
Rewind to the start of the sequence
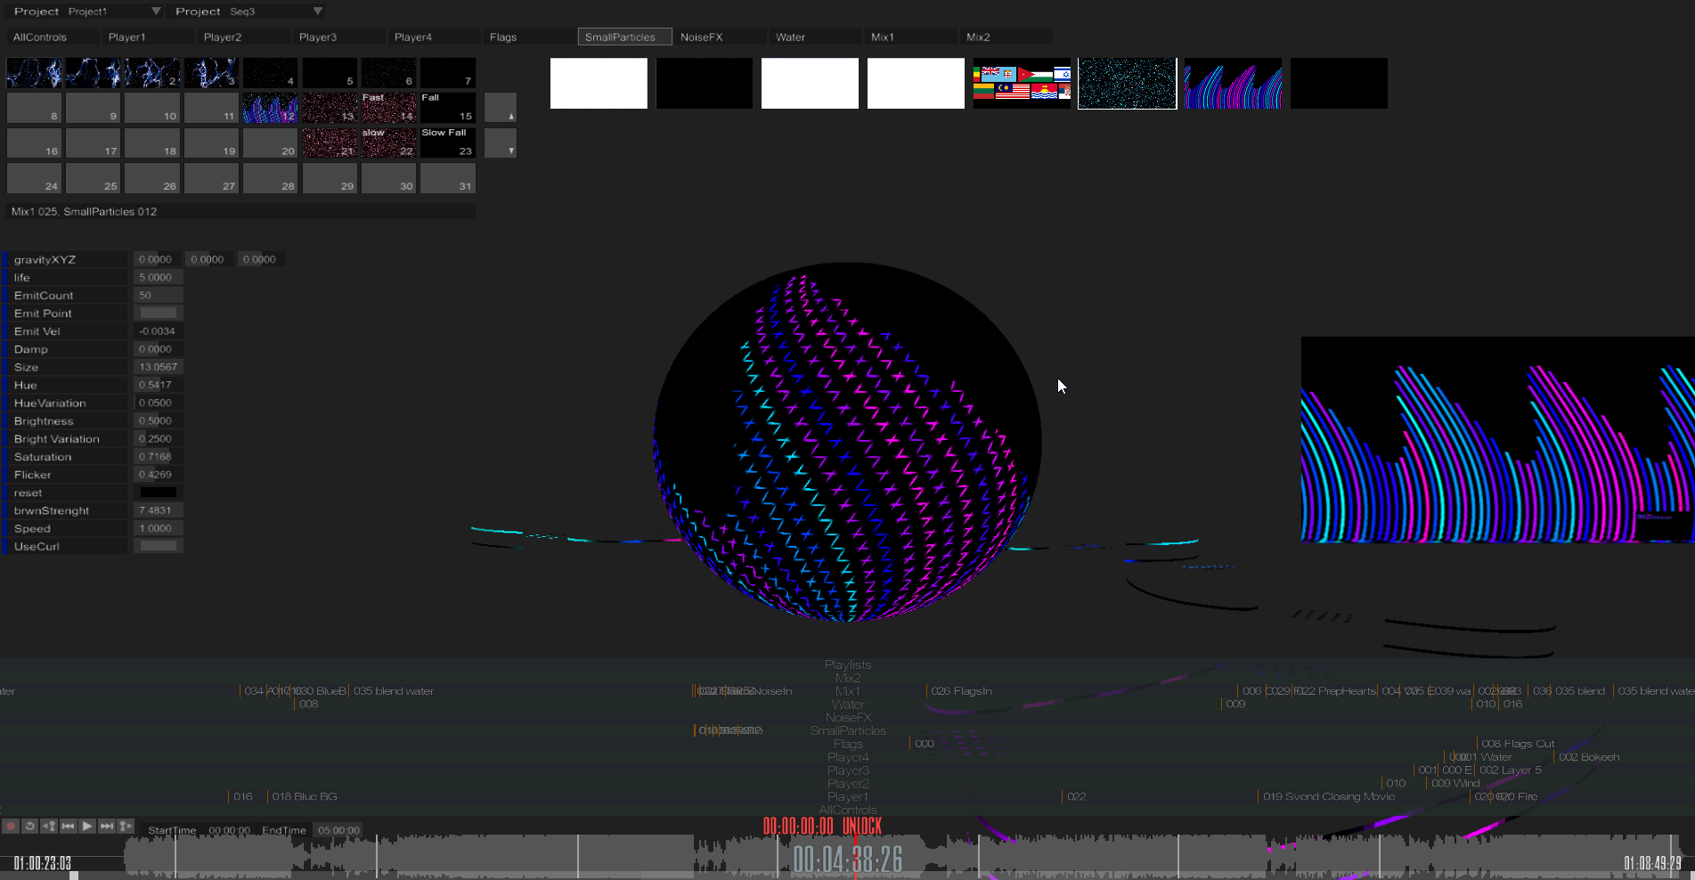68,827
